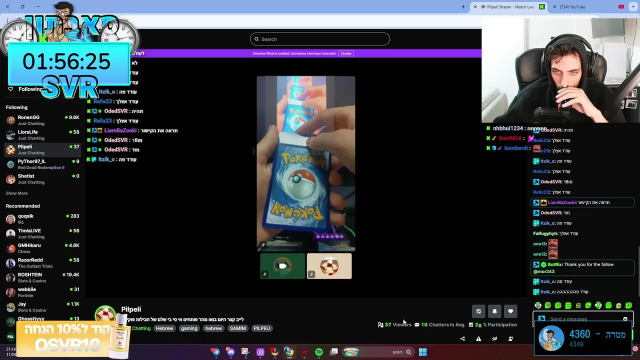This screenshot has width=640, height=360.
Task: Open Google Chrome from the taskbar
Action: (x=289, y=352)
